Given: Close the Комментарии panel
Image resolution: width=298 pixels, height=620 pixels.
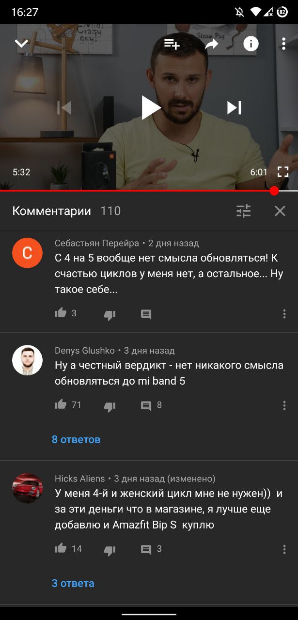Looking at the screenshot, I should tap(280, 211).
